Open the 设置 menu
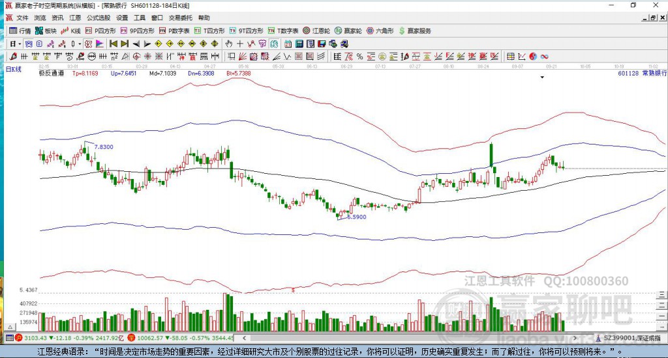Viewport: 668px width, 358px height. coord(122,18)
